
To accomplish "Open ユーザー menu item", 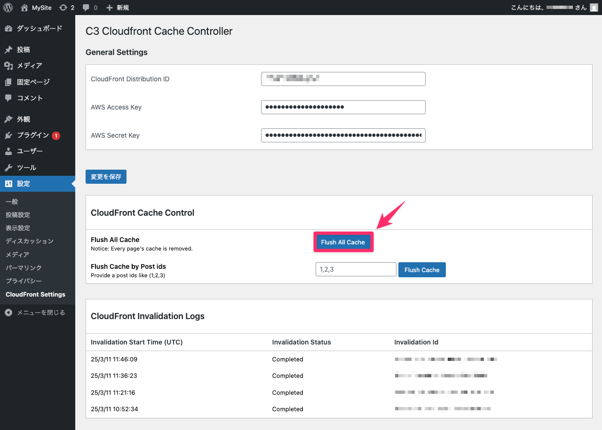I will tap(38, 151).
